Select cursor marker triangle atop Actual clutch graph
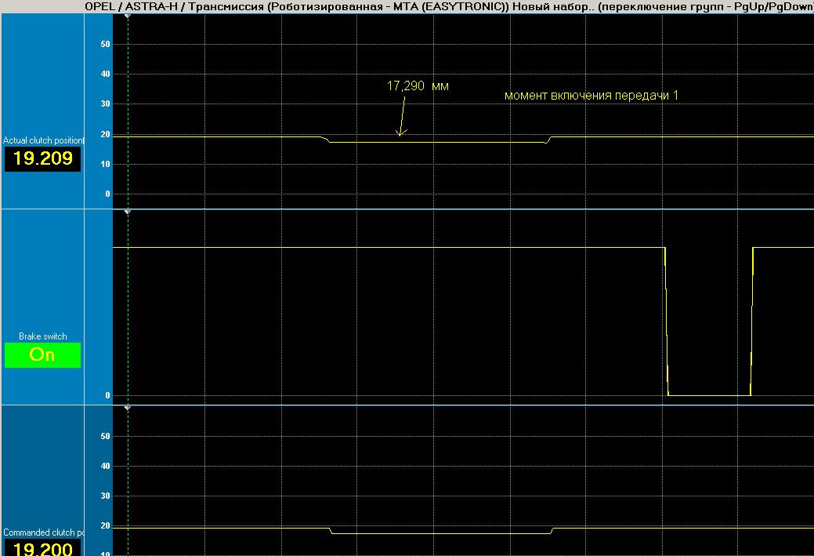Screen dimensions: 814x556 pos(128,16)
